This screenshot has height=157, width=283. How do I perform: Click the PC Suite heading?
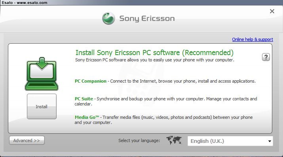[x=84, y=99]
